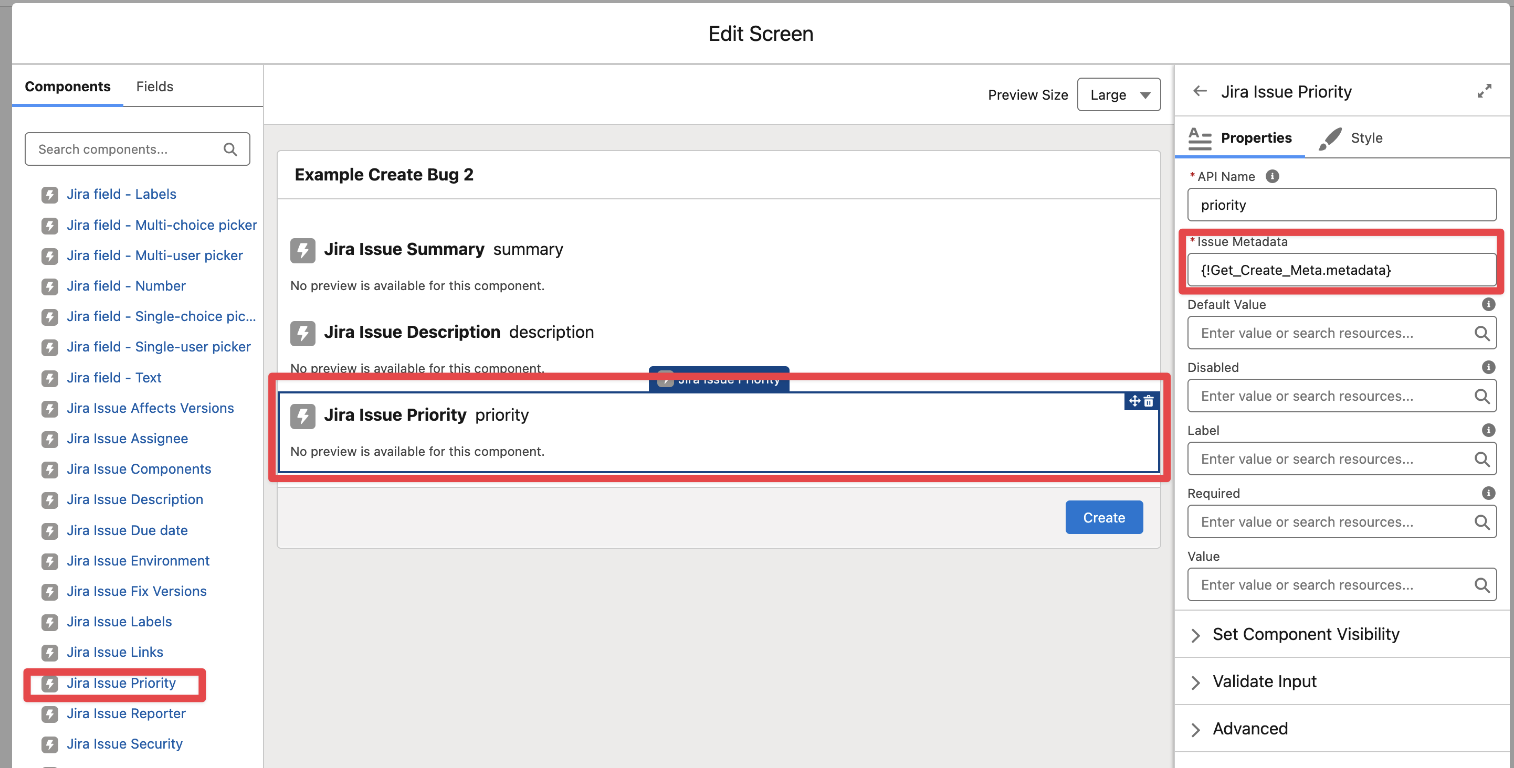
Task: Click the Issue Metadata input field
Action: (x=1341, y=270)
